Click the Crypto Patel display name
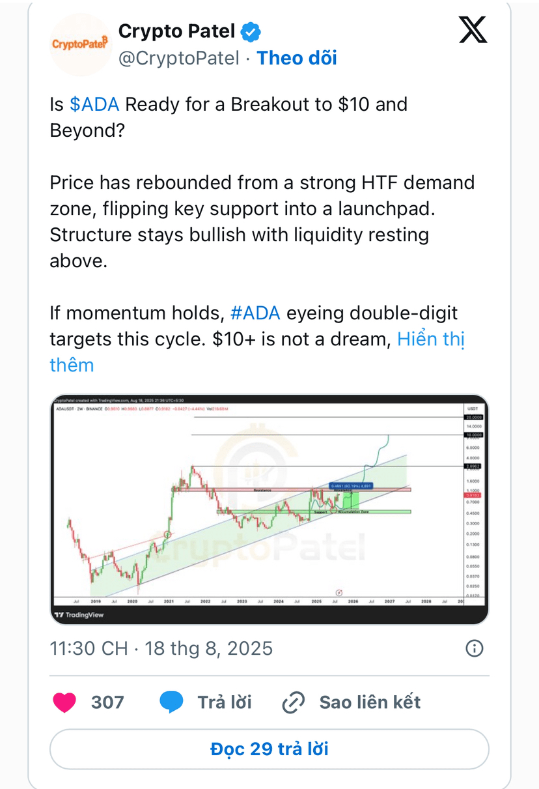Image resolution: width=539 pixels, height=789 pixels. coord(176,31)
